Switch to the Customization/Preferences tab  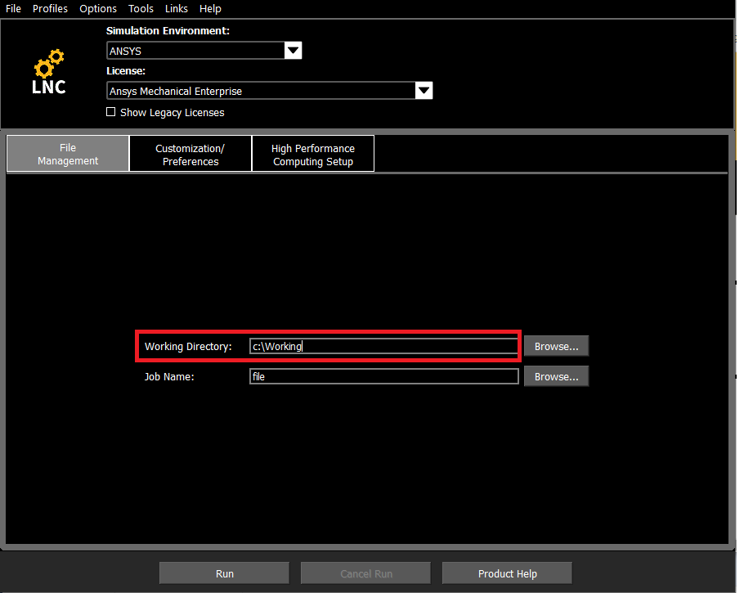190,155
